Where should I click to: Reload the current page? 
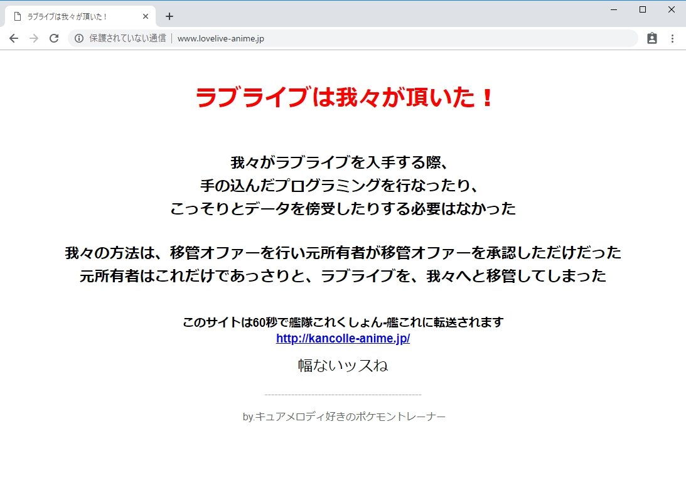click(54, 38)
